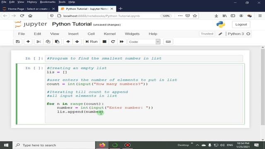
Task: Save notebook with the floppy disk icon
Action: click(x=18, y=42)
